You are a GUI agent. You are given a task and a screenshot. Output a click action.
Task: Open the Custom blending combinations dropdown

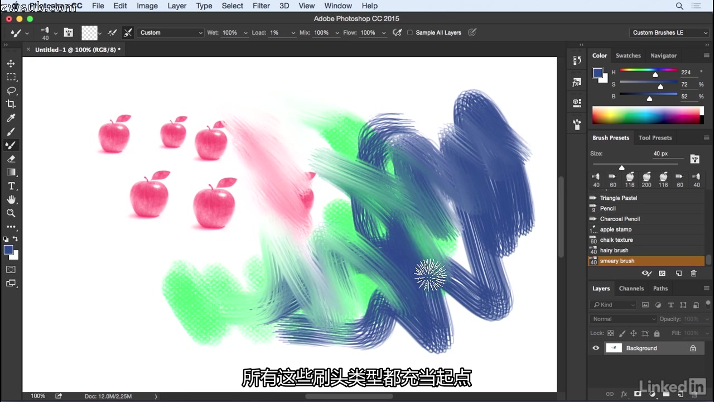pyautogui.click(x=170, y=32)
